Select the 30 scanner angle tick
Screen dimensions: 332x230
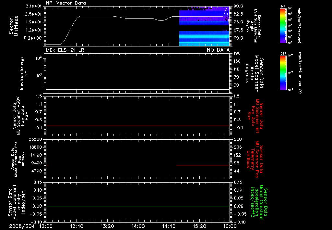236,85
